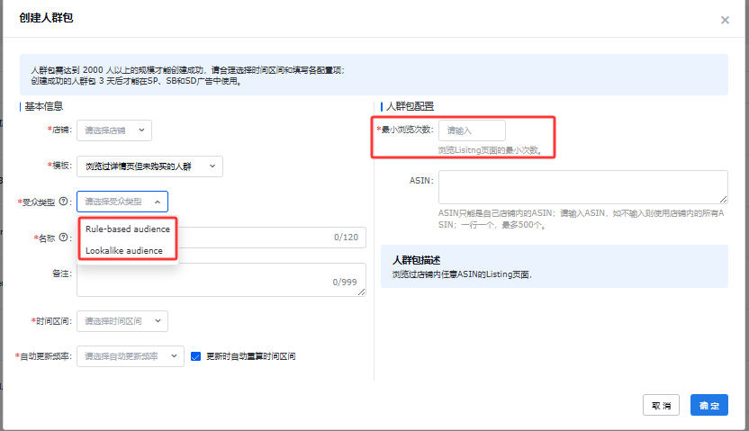Click the ASIN textarea resize corner
Image resolution: width=749 pixels, height=431 pixels.
coord(724,200)
